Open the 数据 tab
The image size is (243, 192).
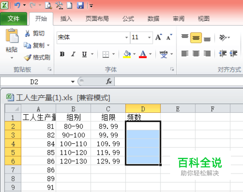pyautogui.click(x=153, y=19)
